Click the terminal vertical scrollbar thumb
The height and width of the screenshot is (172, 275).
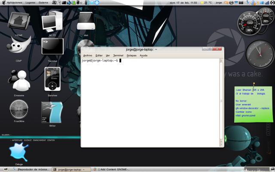coord(221,101)
